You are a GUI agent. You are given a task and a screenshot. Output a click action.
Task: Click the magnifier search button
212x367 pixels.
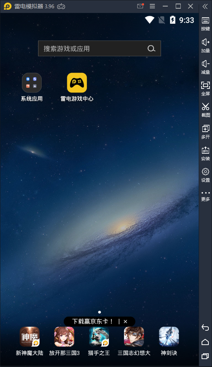click(151, 49)
